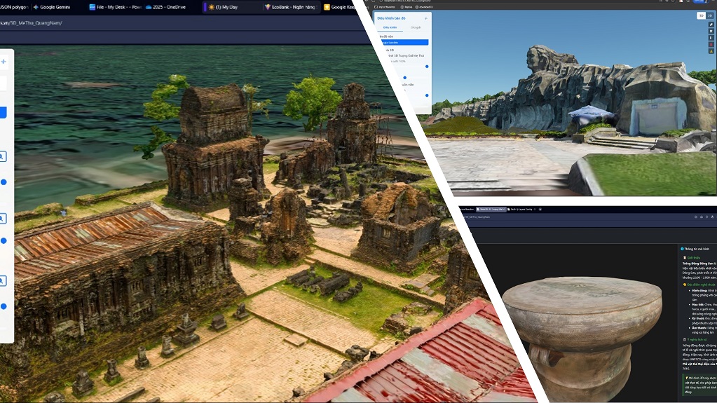The height and width of the screenshot is (403, 717).
Task: Click the model opacity slider handle in map panel
Action: 427,67
